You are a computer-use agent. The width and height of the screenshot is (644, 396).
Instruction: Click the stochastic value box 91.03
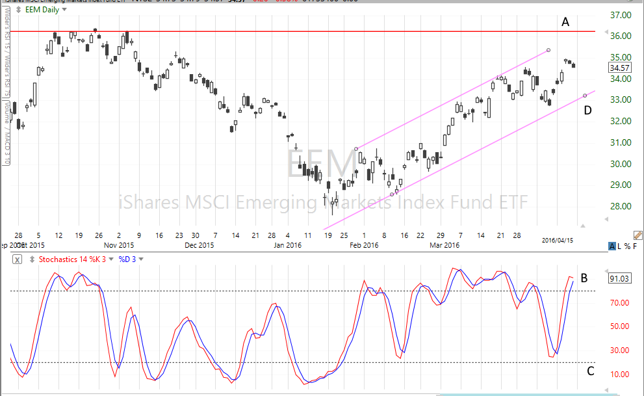619,278
